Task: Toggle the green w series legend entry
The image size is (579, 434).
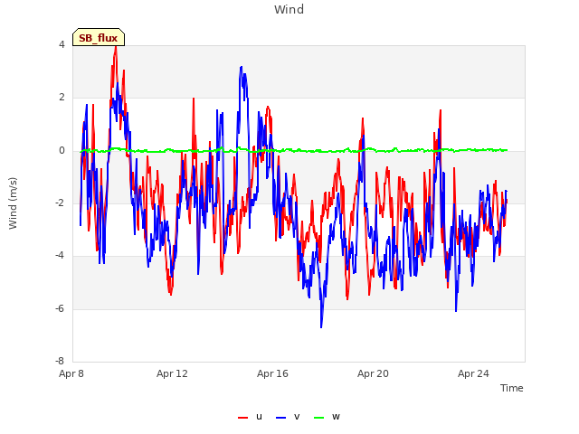Action: point(327,417)
